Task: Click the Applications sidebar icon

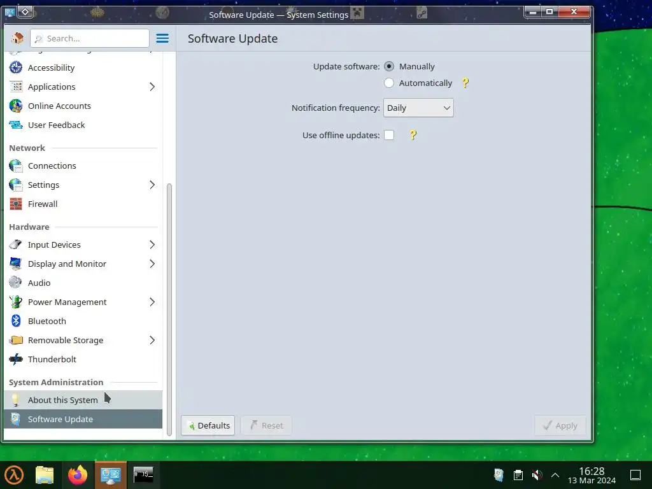Action: click(x=16, y=87)
